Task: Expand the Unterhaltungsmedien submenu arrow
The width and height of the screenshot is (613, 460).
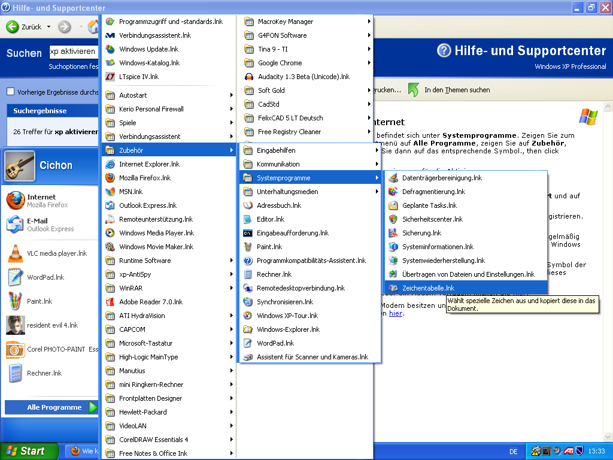Action: click(377, 192)
